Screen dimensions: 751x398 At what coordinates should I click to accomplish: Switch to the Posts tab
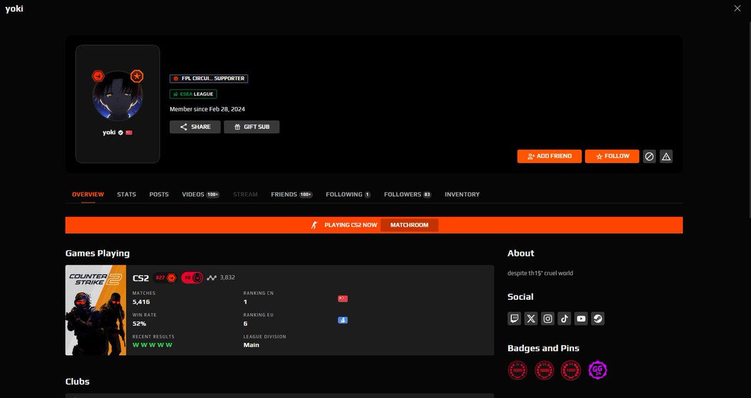(x=159, y=195)
